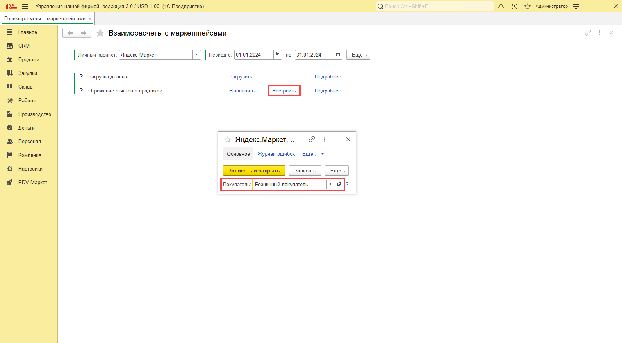The width and height of the screenshot is (622, 343).
Task: Open RDV Маркет section
Action: 29,182
